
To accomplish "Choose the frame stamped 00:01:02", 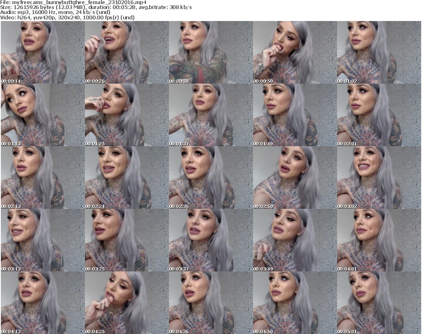I will [379, 52].
